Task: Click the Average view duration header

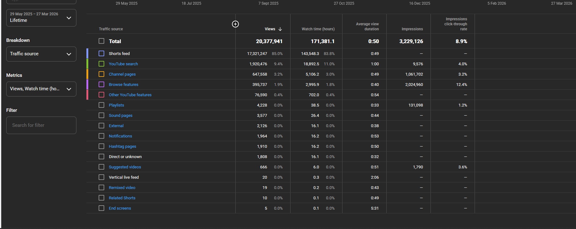Action: click(x=367, y=27)
